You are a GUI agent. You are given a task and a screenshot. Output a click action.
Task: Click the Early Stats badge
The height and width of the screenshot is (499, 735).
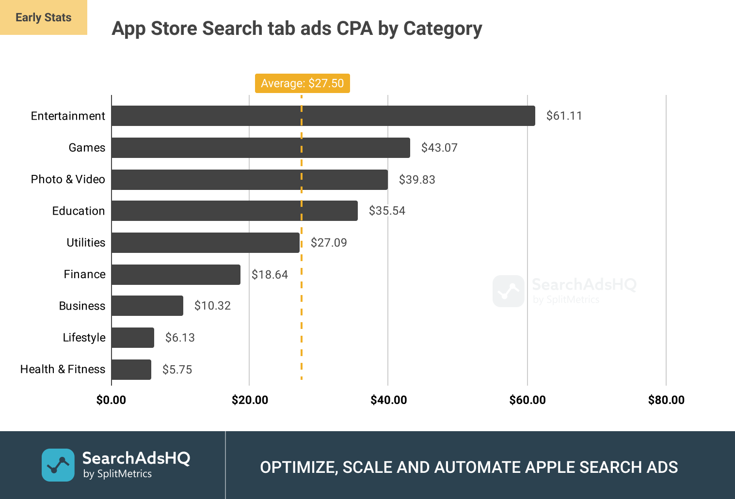click(44, 17)
